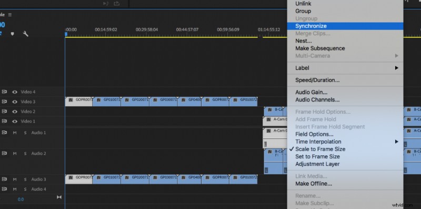Click fx badge on GP030071 clip in Video 3
This screenshot has width=421, height=209.
point(155,99)
